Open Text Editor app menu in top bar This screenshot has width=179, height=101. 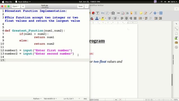[x=23, y=2]
